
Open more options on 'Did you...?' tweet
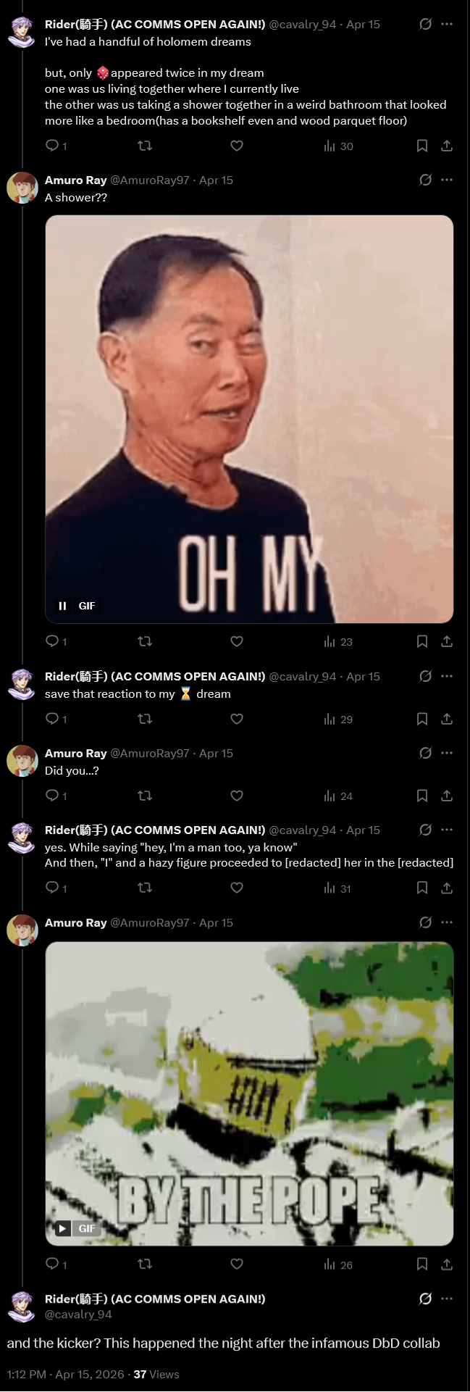click(x=447, y=753)
